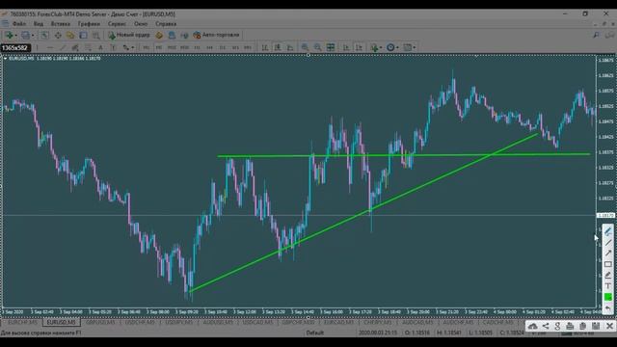Select the equidistant channel tool

pos(75,47)
